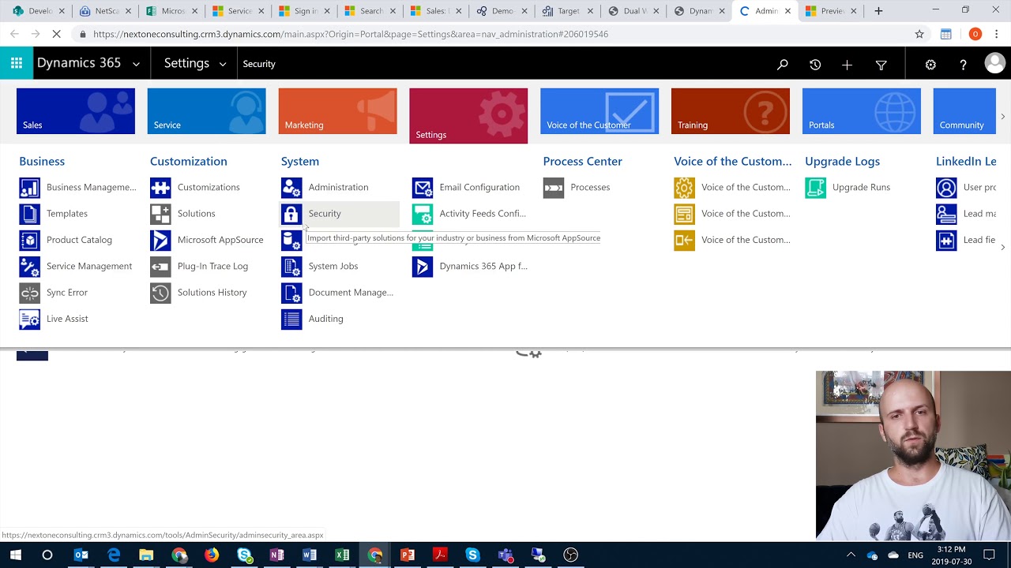Click the plus quick create icon
This screenshot has height=568, width=1011.
tap(847, 65)
